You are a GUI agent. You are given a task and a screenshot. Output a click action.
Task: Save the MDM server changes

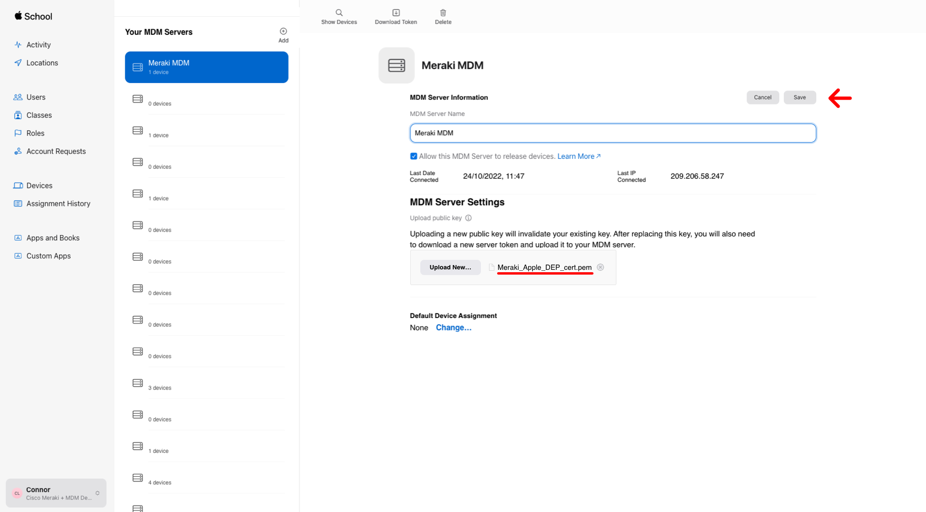pyautogui.click(x=799, y=97)
